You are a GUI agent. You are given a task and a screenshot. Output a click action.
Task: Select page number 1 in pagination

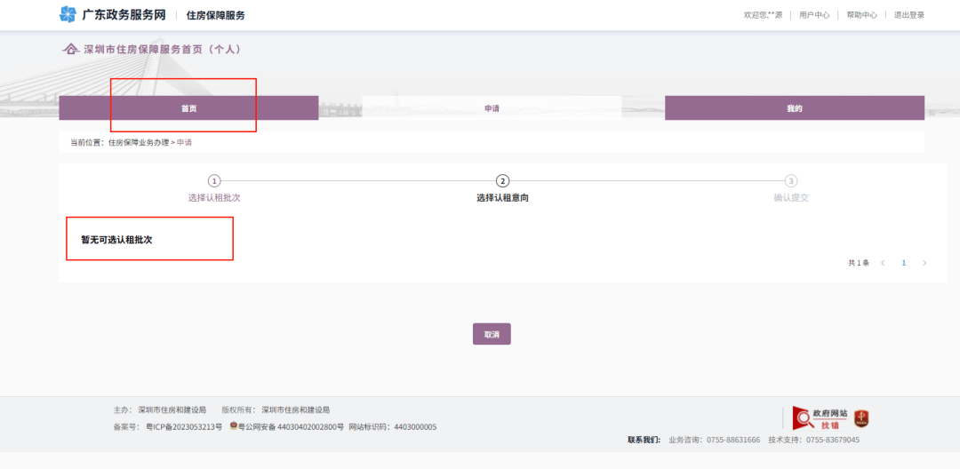(x=904, y=263)
